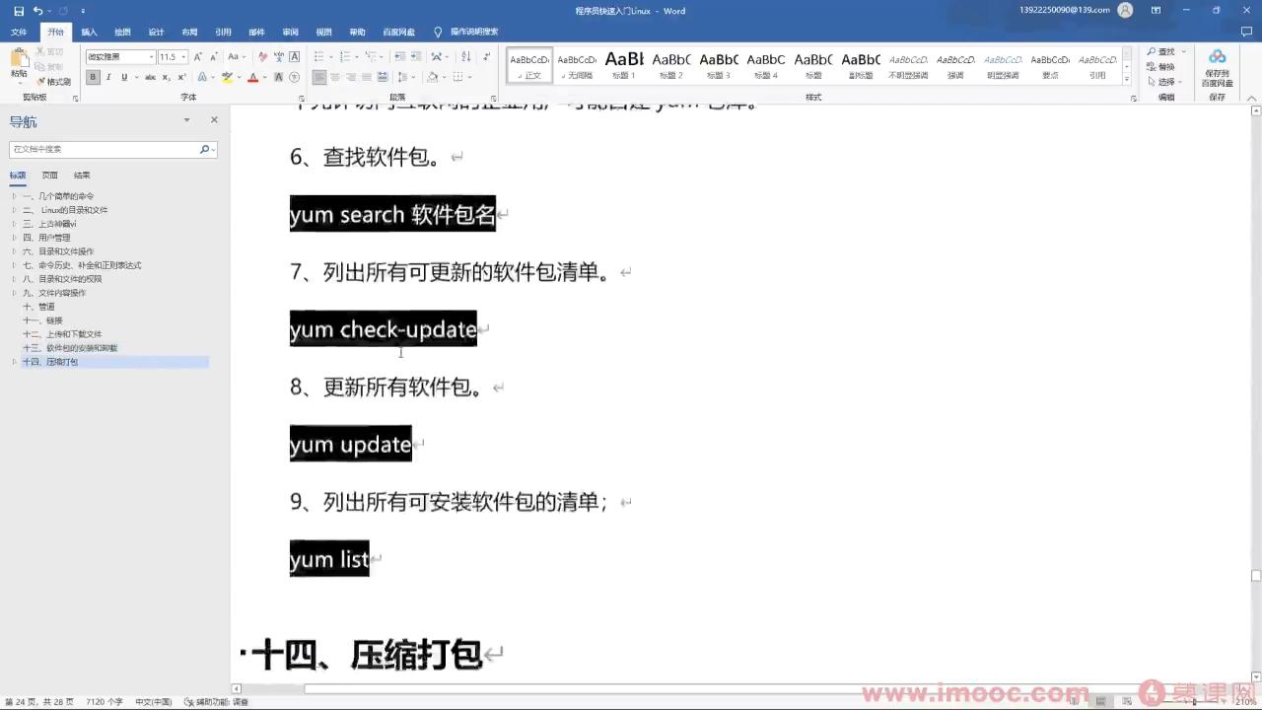1262x710 pixels.
Task: Toggle italic formatting
Action: click(108, 77)
